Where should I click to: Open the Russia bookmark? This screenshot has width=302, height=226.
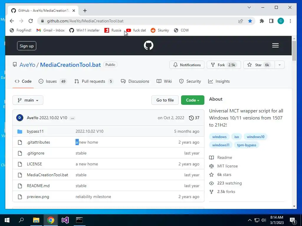point(113,30)
